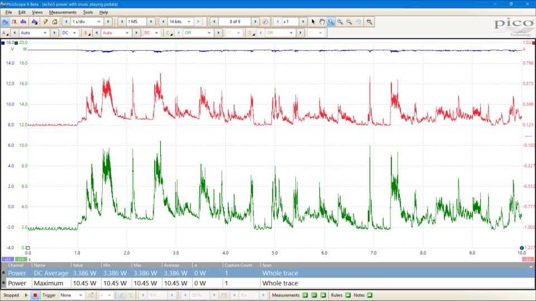This screenshot has height=301, width=536.
Task: Click the Home display icon
Action: click(x=55, y=22)
